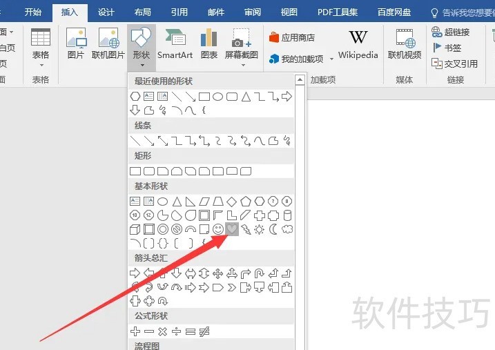Choose the quad arrow in 箭头总汇
Screen dimensions: 495x350
click(218, 273)
